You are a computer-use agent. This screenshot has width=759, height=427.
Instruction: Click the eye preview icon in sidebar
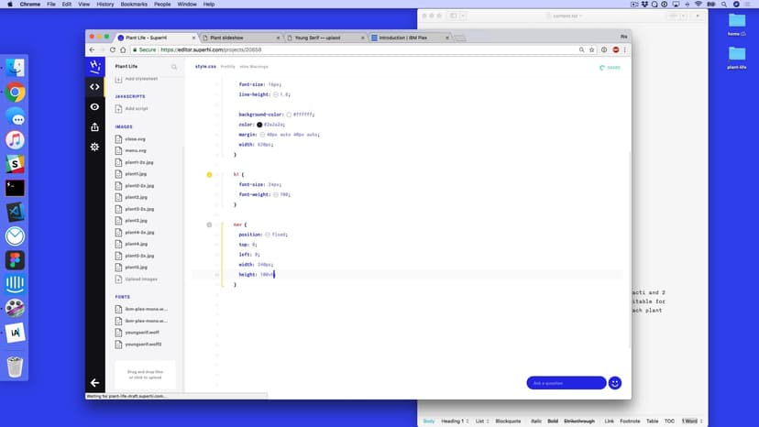click(94, 106)
